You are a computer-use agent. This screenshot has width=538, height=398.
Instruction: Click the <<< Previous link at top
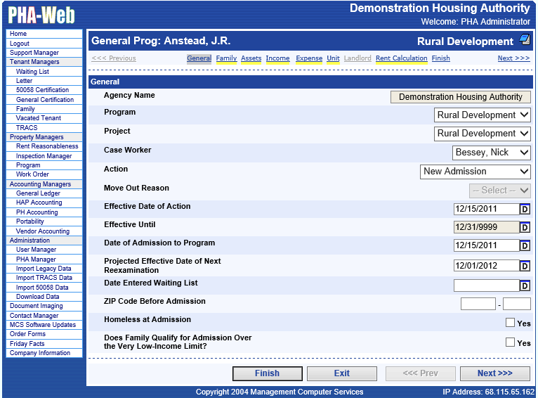(114, 58)
